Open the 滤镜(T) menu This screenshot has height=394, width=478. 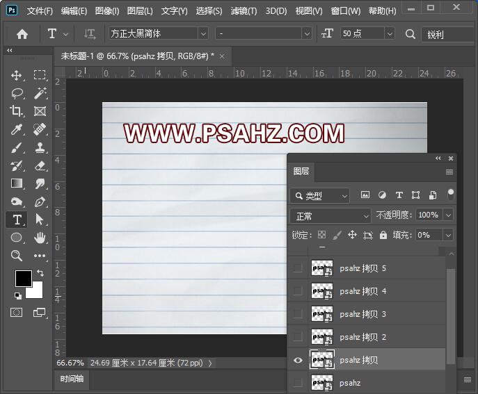point(244,11)
